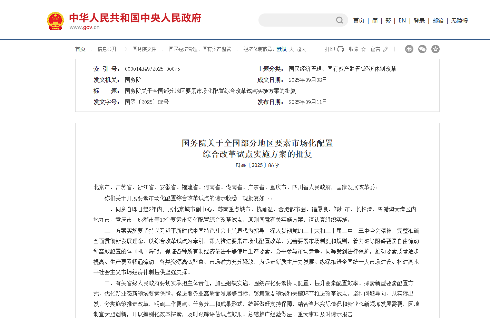The height and width of the screenshot is (318, 490).
Task: Share to QQ Zone star icon
Action: (x=435, y=49)
